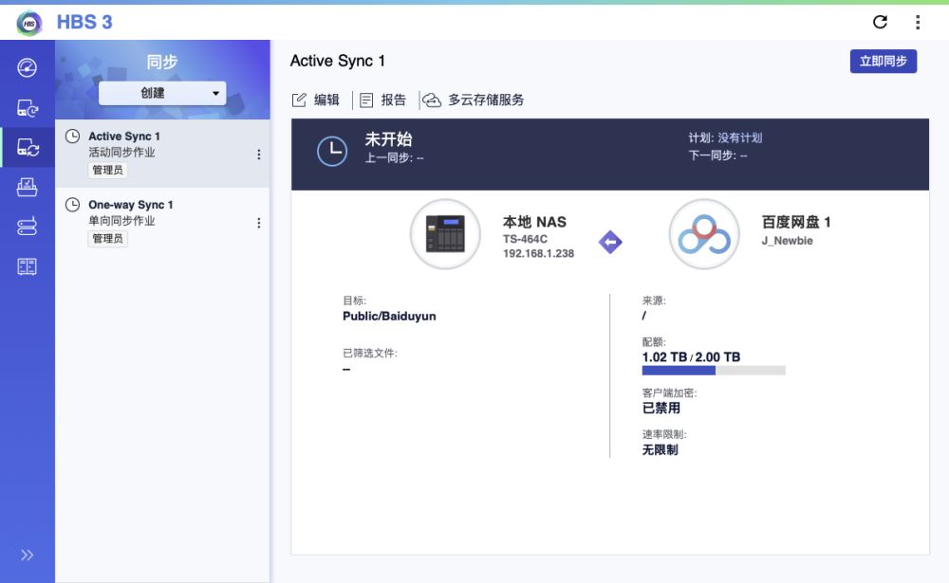Click the 上一同步 text
This screenshot has width=949, height=583.
tap(394, 158)
